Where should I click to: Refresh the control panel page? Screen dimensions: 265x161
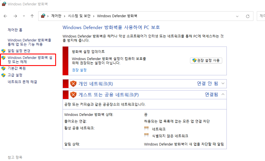[x=248, y=16]
